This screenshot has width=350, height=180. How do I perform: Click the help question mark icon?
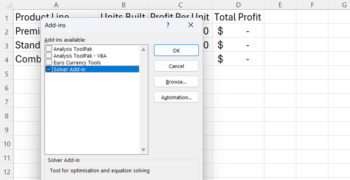pyautogui.click(x=168, y=25)
